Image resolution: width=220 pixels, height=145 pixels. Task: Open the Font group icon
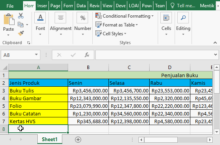[40, 18]
